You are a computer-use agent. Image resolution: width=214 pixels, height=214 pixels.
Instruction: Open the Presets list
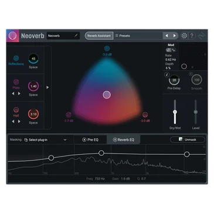point(138,36)
